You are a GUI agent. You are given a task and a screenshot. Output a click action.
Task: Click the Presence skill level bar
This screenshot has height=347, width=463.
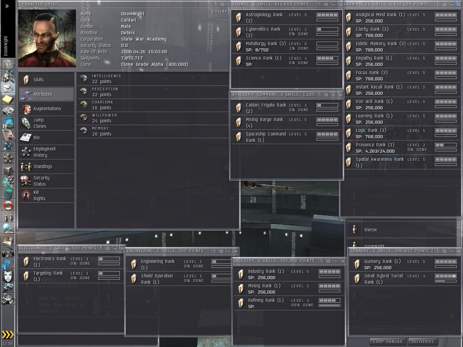[446, 145]
